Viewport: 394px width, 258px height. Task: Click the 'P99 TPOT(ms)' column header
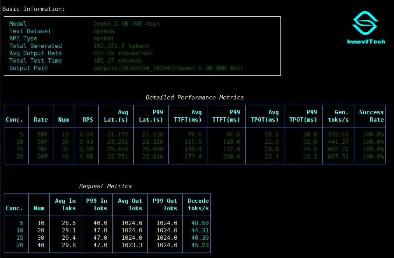click(x=303, y=116)
